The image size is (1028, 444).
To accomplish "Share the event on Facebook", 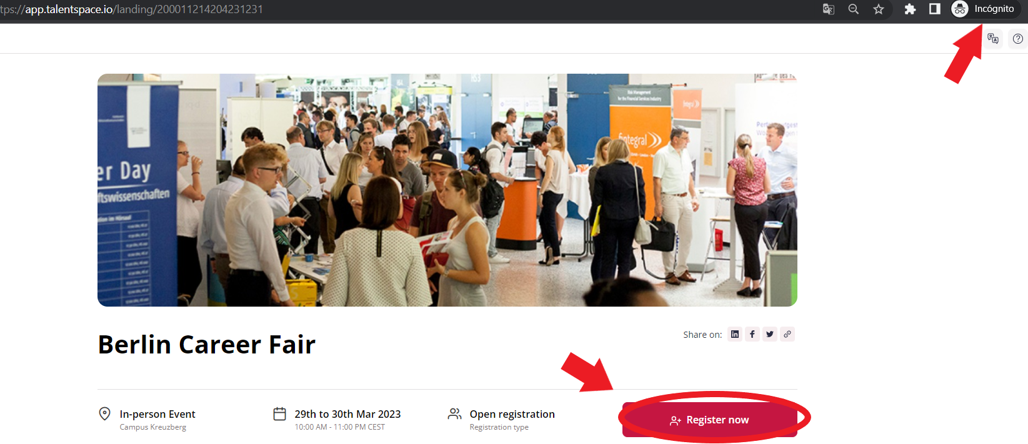I will click(x=752, y=334).
